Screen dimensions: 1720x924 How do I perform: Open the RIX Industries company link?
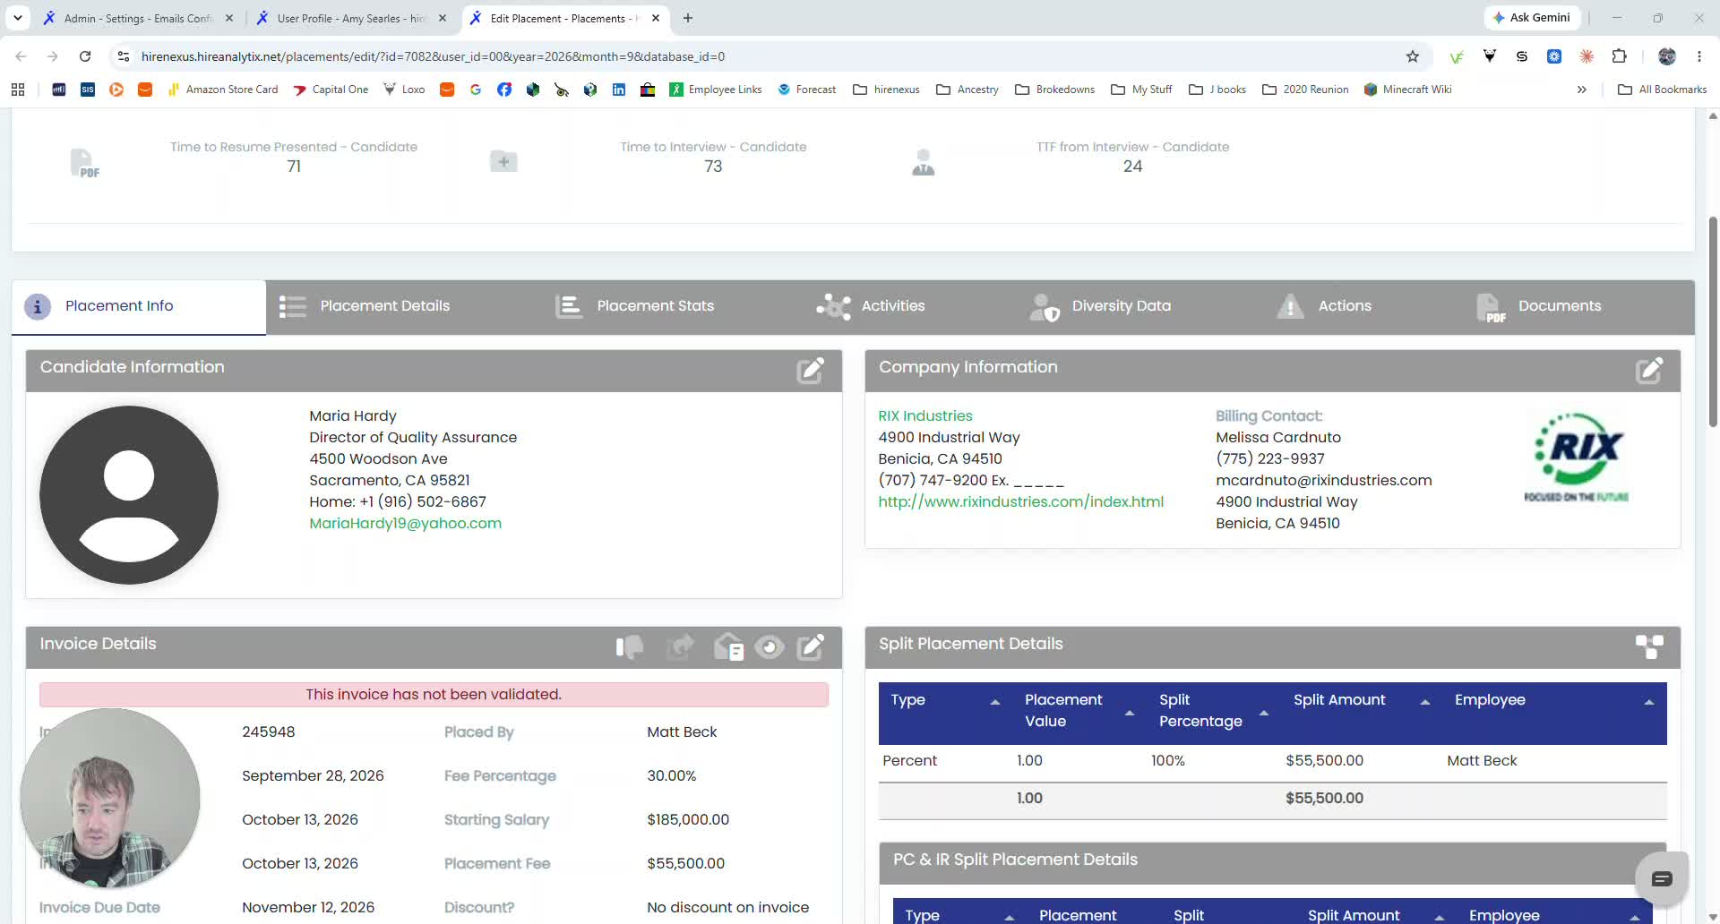(x=924, y=415)
